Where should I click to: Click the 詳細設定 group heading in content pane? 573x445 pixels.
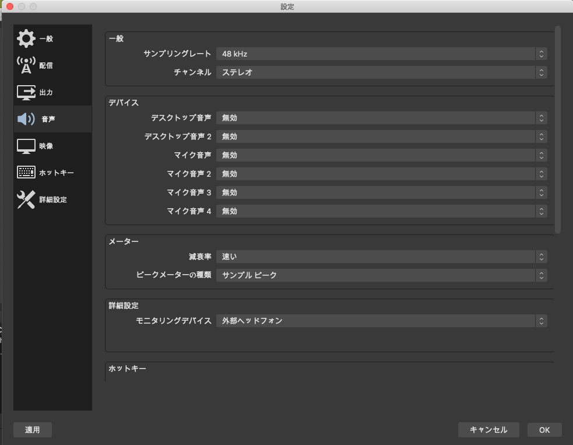[124, 306]
